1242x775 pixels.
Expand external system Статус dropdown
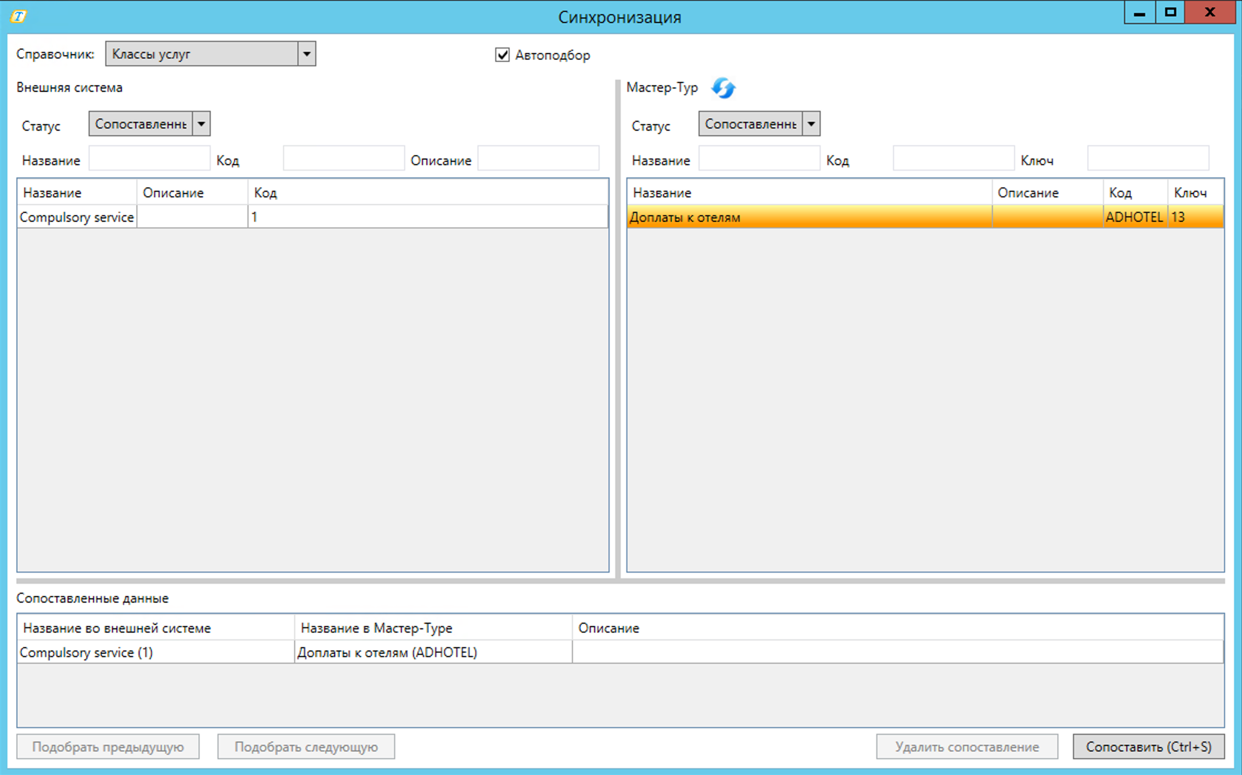pos(201,124)
